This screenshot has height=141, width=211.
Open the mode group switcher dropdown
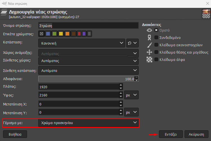click(133, 43)
